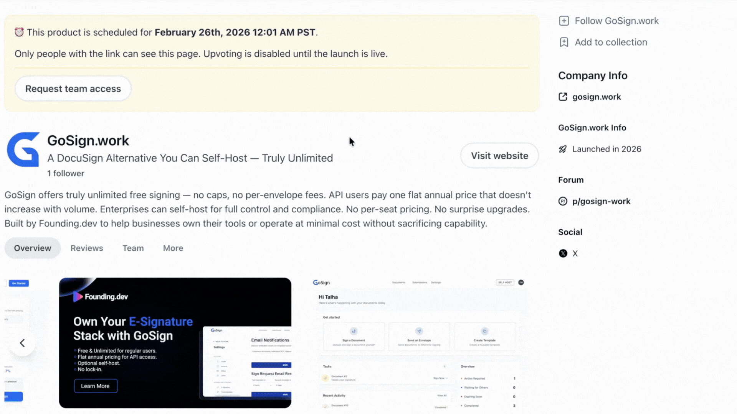Select the Overview tab
The image size is (737, 414).
coord(33,248)
